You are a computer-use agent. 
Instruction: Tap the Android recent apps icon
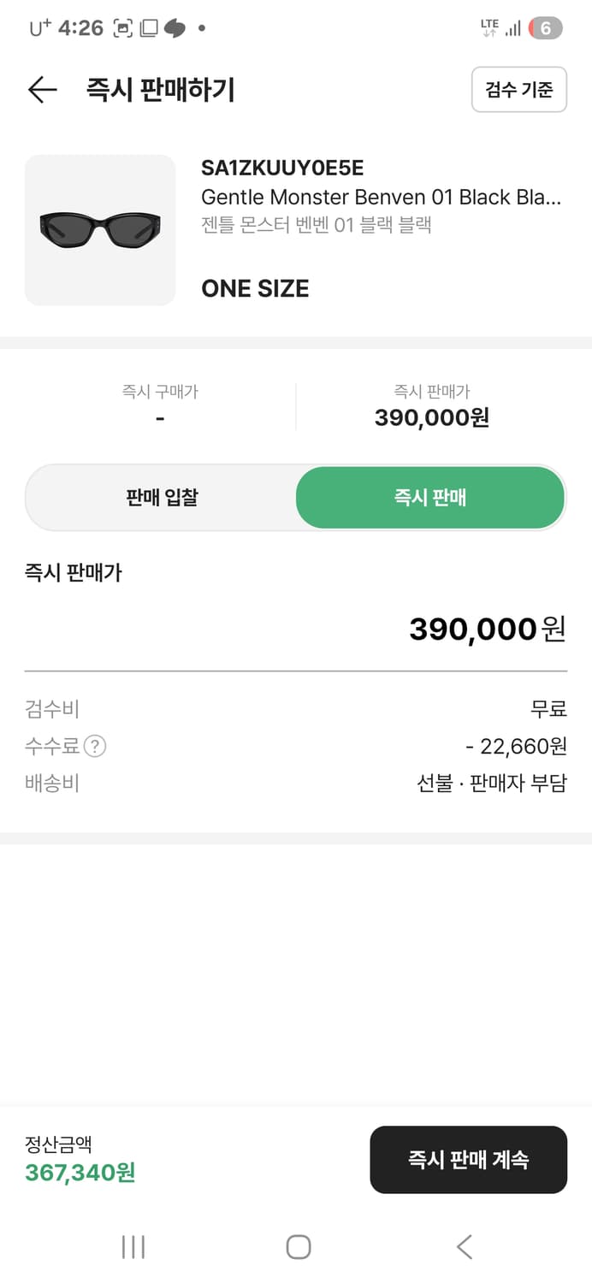[x=133, y=1246]
